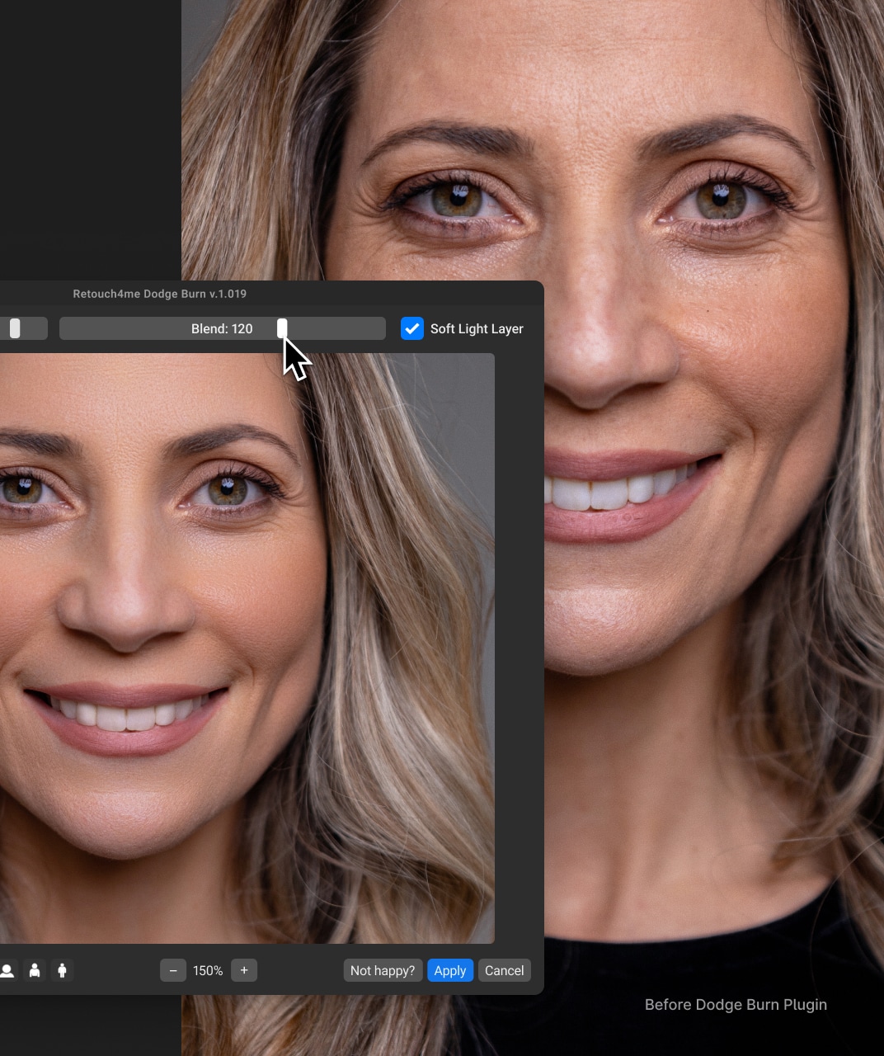Open the Not happy? feedback option
The height and width of the screenshot is (1056, 884).
[x=382, y=970]
